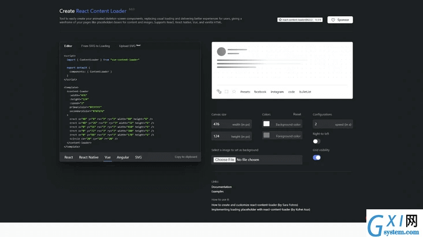
Task: Edit the speed in seconds field
Action: [333, 124]
